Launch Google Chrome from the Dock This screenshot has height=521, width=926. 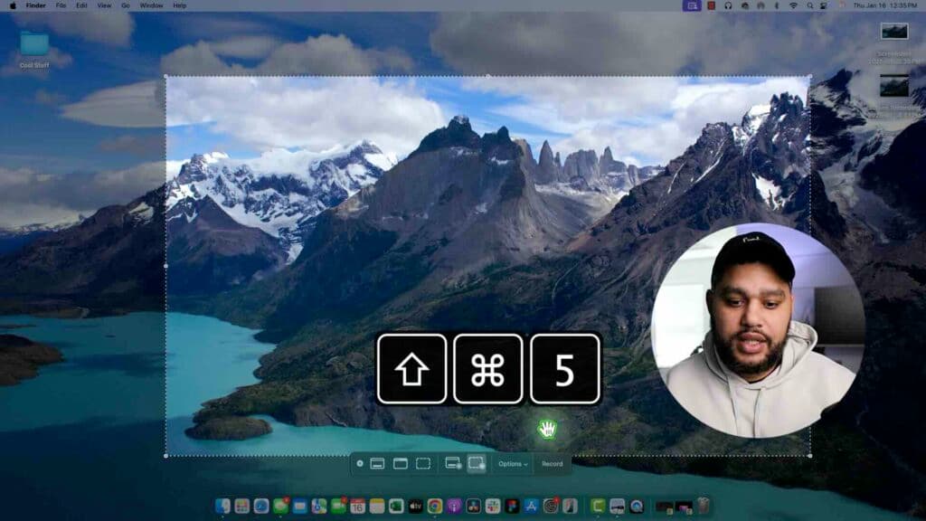tap(435, 507)
